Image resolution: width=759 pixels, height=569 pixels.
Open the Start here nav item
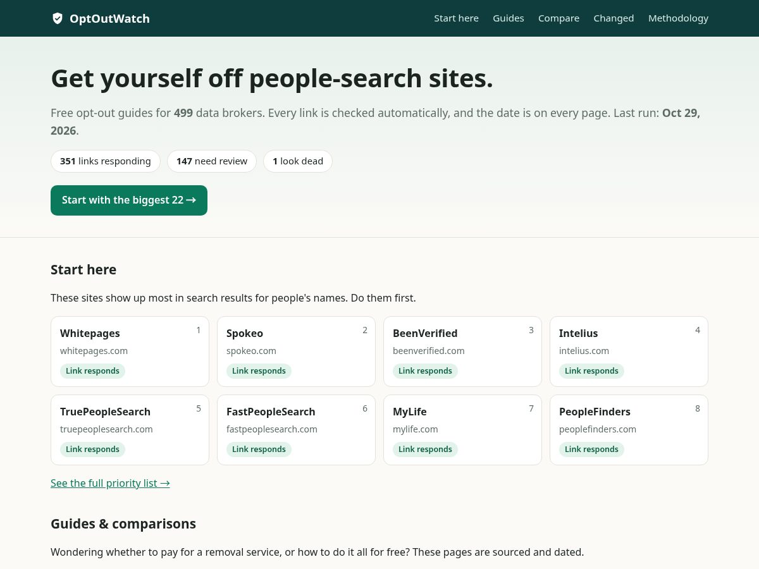[456, 18]
